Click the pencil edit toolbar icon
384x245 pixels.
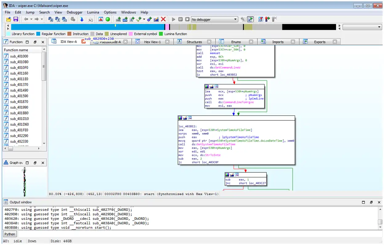[x=156, y=19]
